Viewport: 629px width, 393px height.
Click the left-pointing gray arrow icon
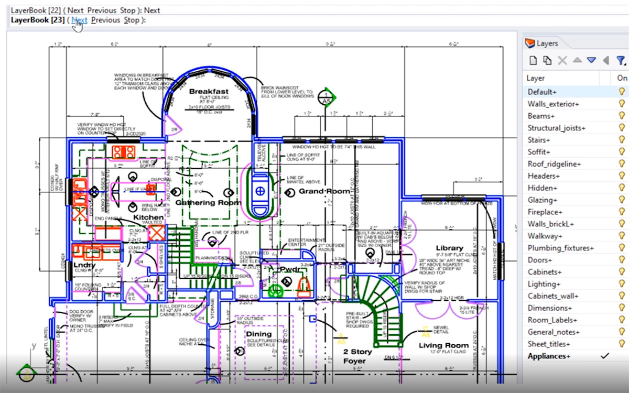point(606,60)
